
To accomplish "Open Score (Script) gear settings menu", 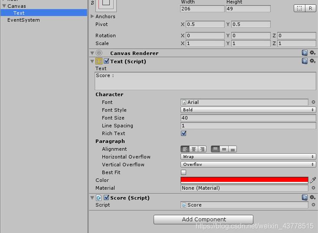I will [x=312, y=197].
